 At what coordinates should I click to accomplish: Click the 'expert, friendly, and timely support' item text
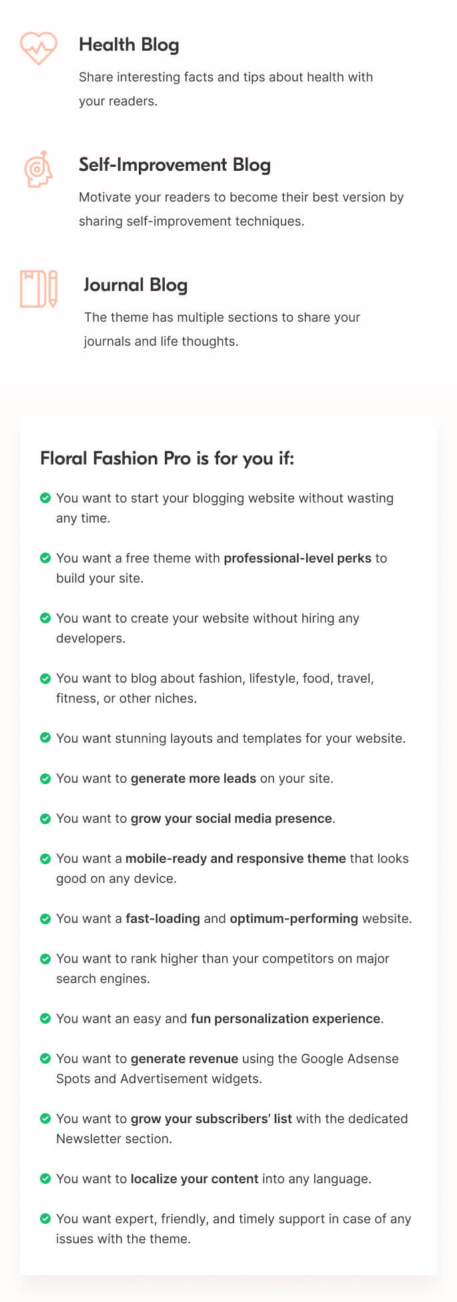(234, 1229)
